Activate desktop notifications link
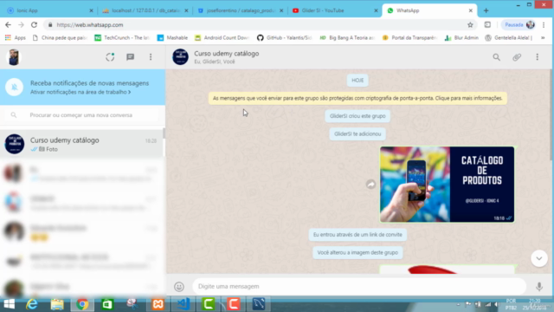This screenshot has height=312, width=554. click(81, 92)
